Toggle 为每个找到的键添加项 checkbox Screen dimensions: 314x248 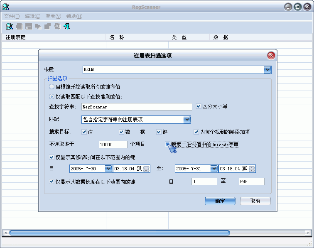point(196,132)
